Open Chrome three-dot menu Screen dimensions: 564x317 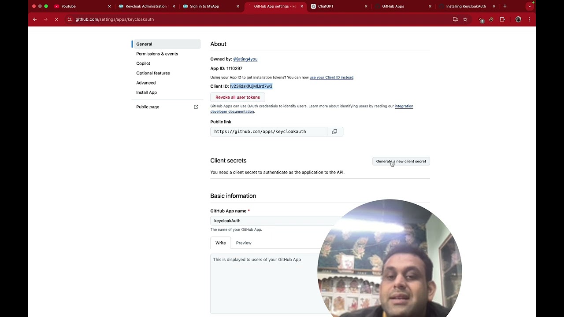click(x=529, y=19)
